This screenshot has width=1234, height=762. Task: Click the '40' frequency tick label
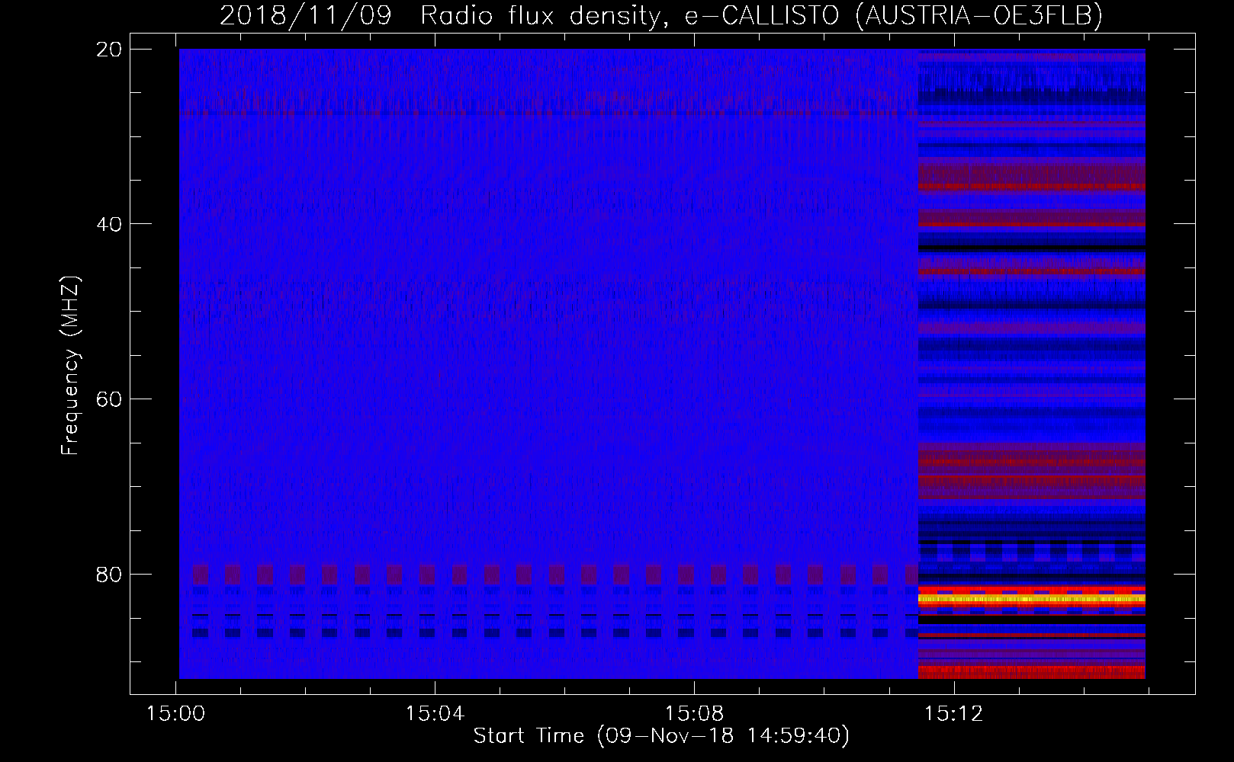pyautogui.click(x=110, y=224)
